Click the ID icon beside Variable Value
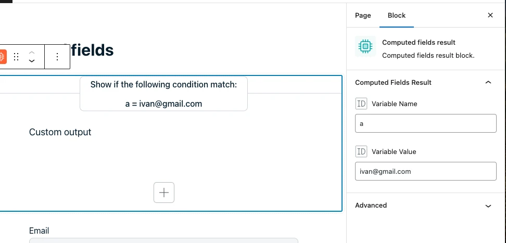The width and height of the screenshot is (506, 243). [361, 151]
